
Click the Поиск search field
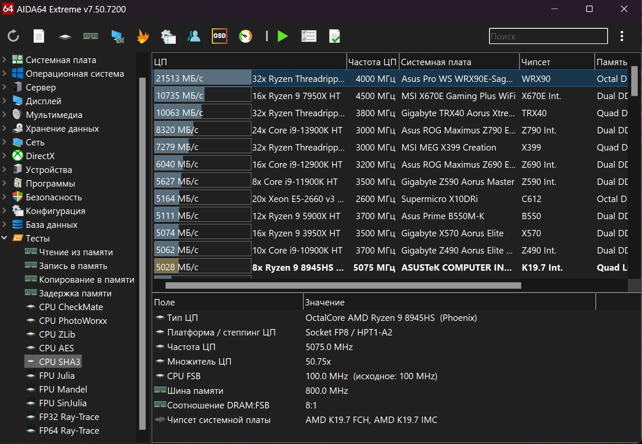(548, 36)
